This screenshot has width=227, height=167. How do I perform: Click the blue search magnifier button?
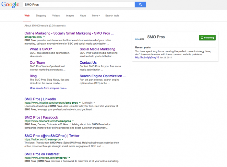tap(140, 5)
